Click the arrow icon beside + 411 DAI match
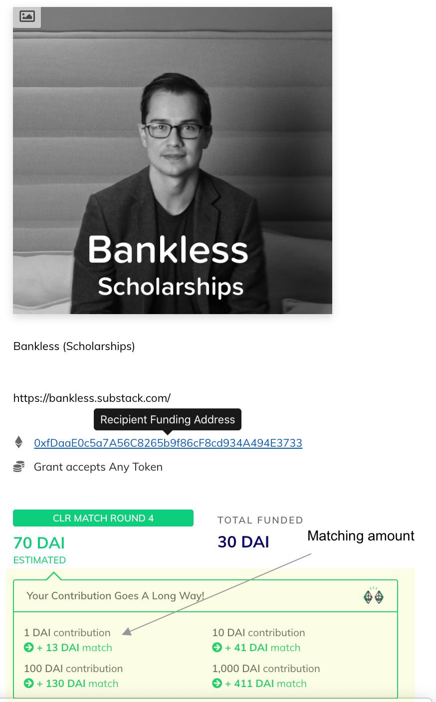This screenshot has width=436, height=702. click(217, 684)
